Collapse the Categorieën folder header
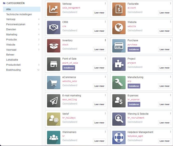 point(15,3)
